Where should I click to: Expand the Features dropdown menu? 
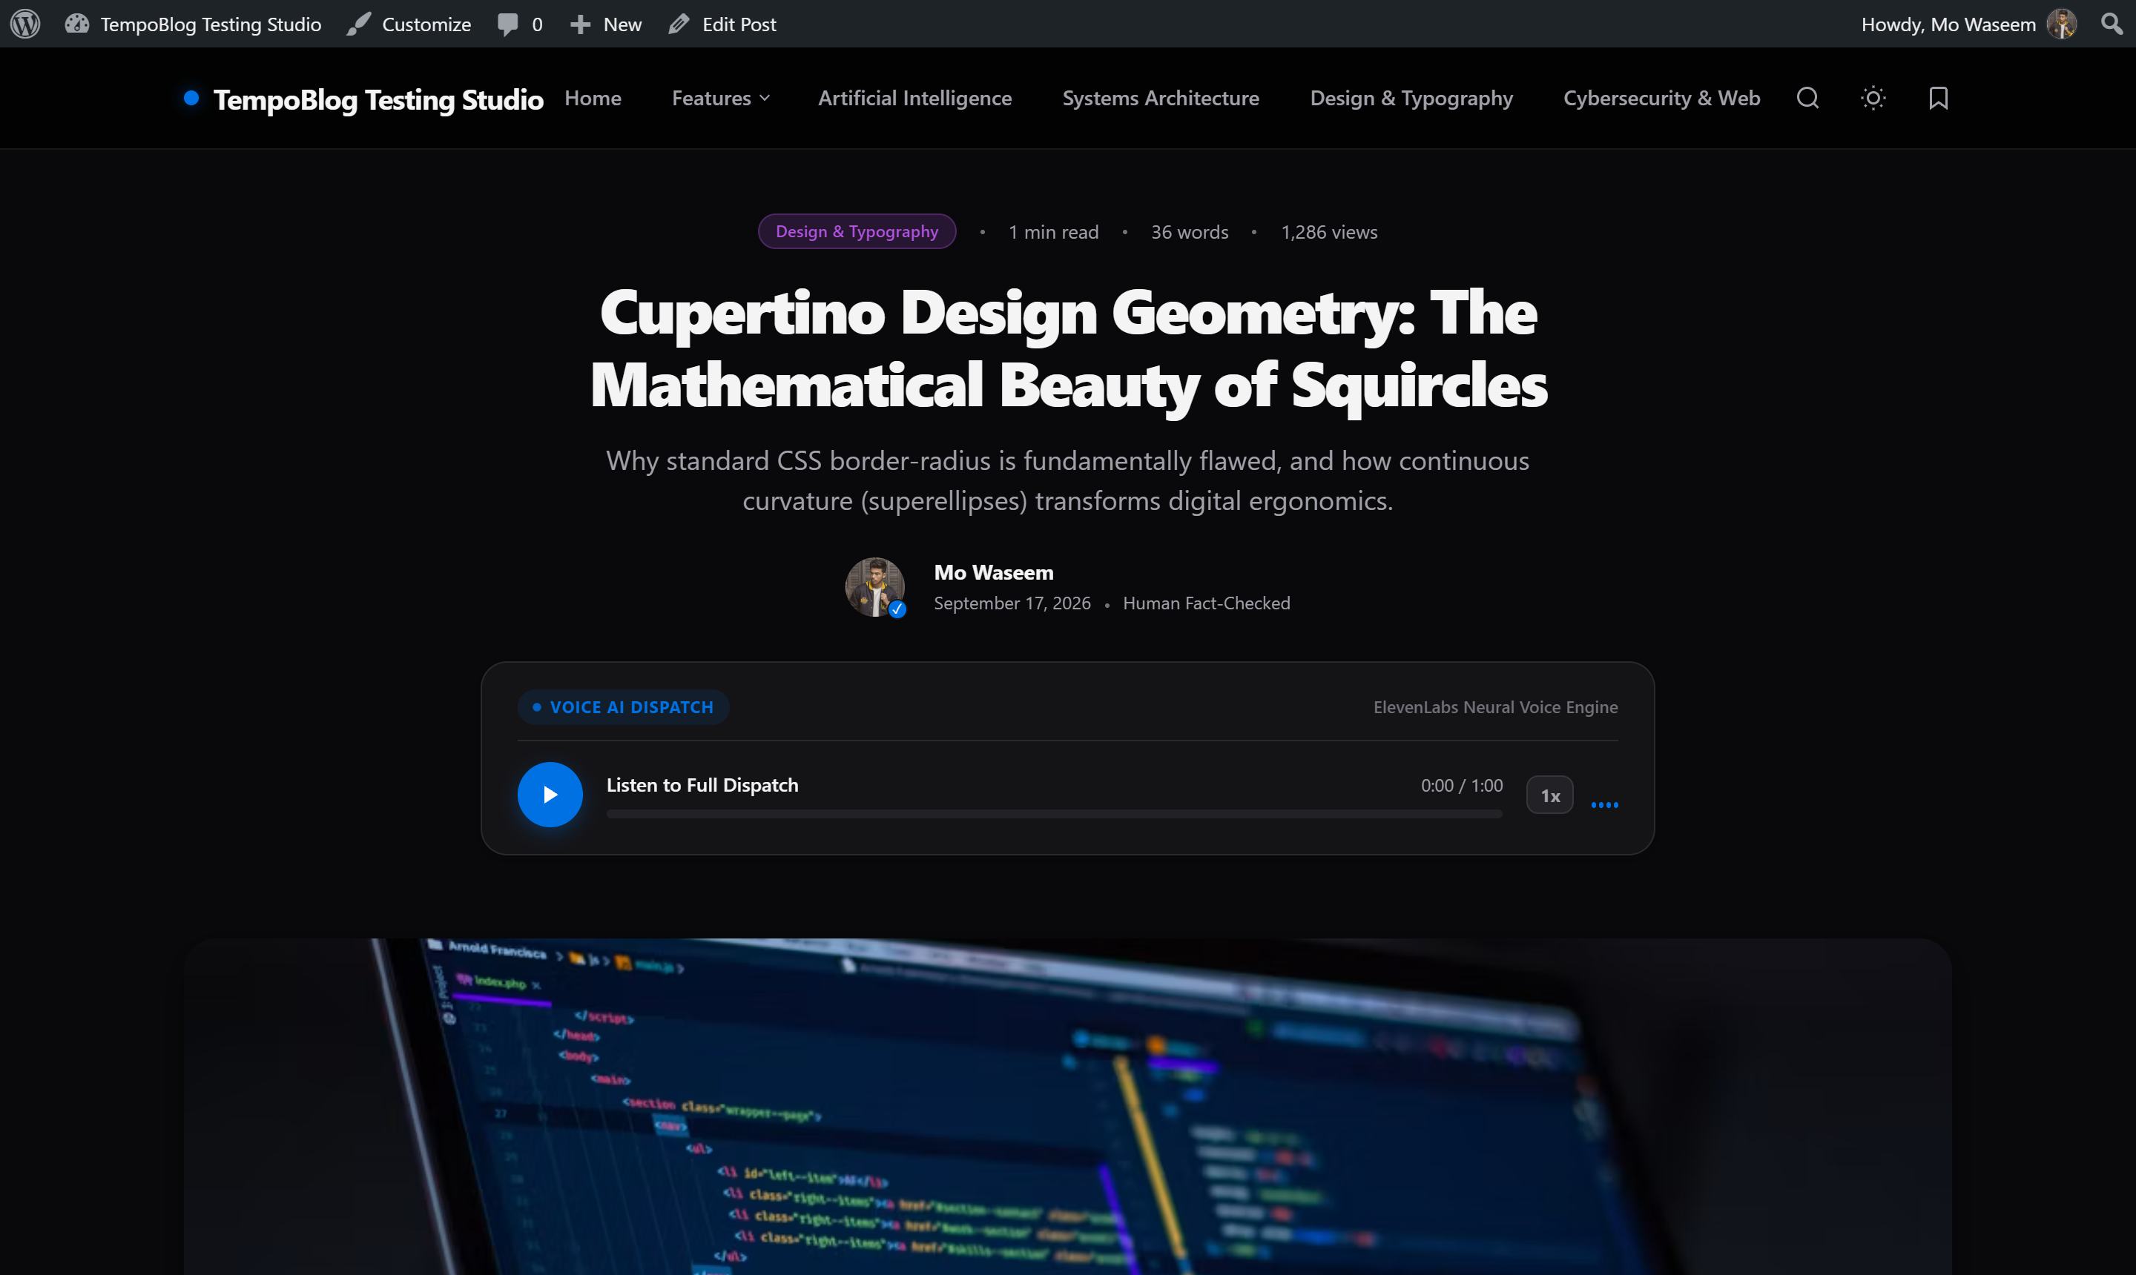[720, 98]
